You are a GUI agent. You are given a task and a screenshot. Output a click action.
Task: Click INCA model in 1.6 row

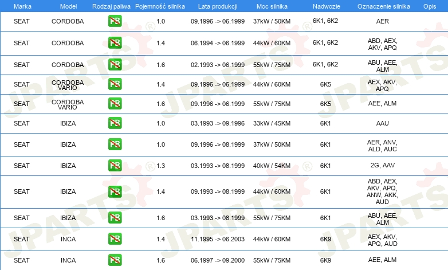[68, 260]
